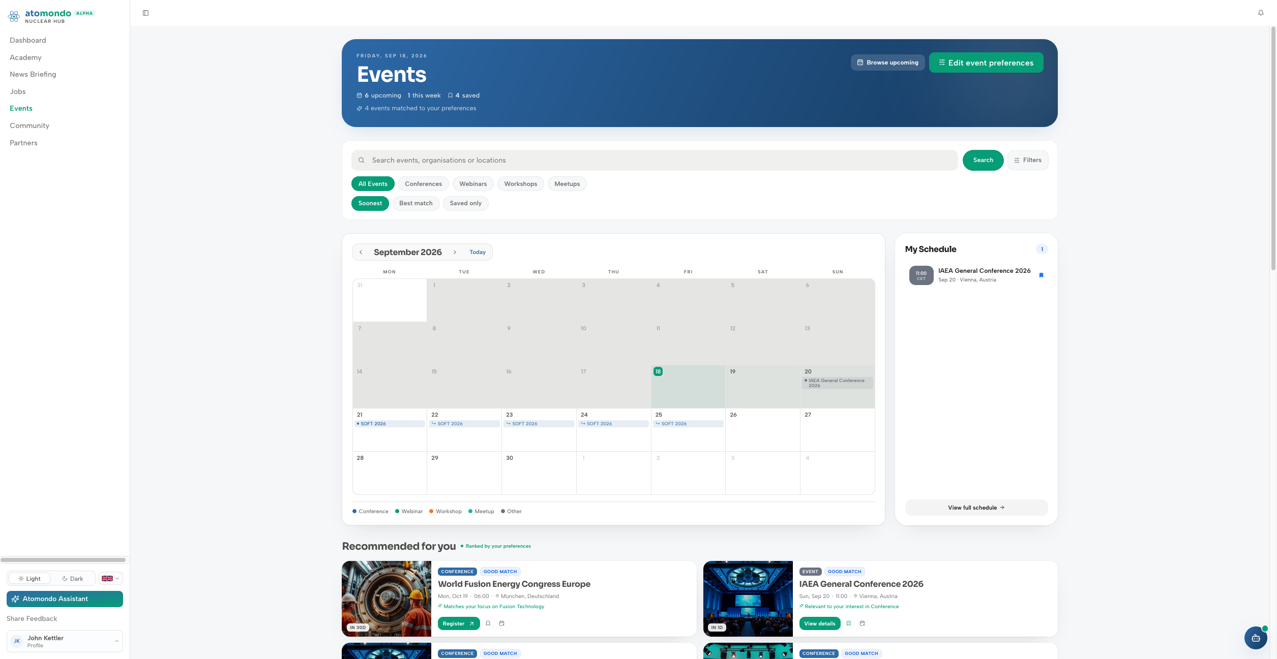Open the floating chatbot icon
The width and height of the screenshot is (1277, 659).
[1256, 638]
